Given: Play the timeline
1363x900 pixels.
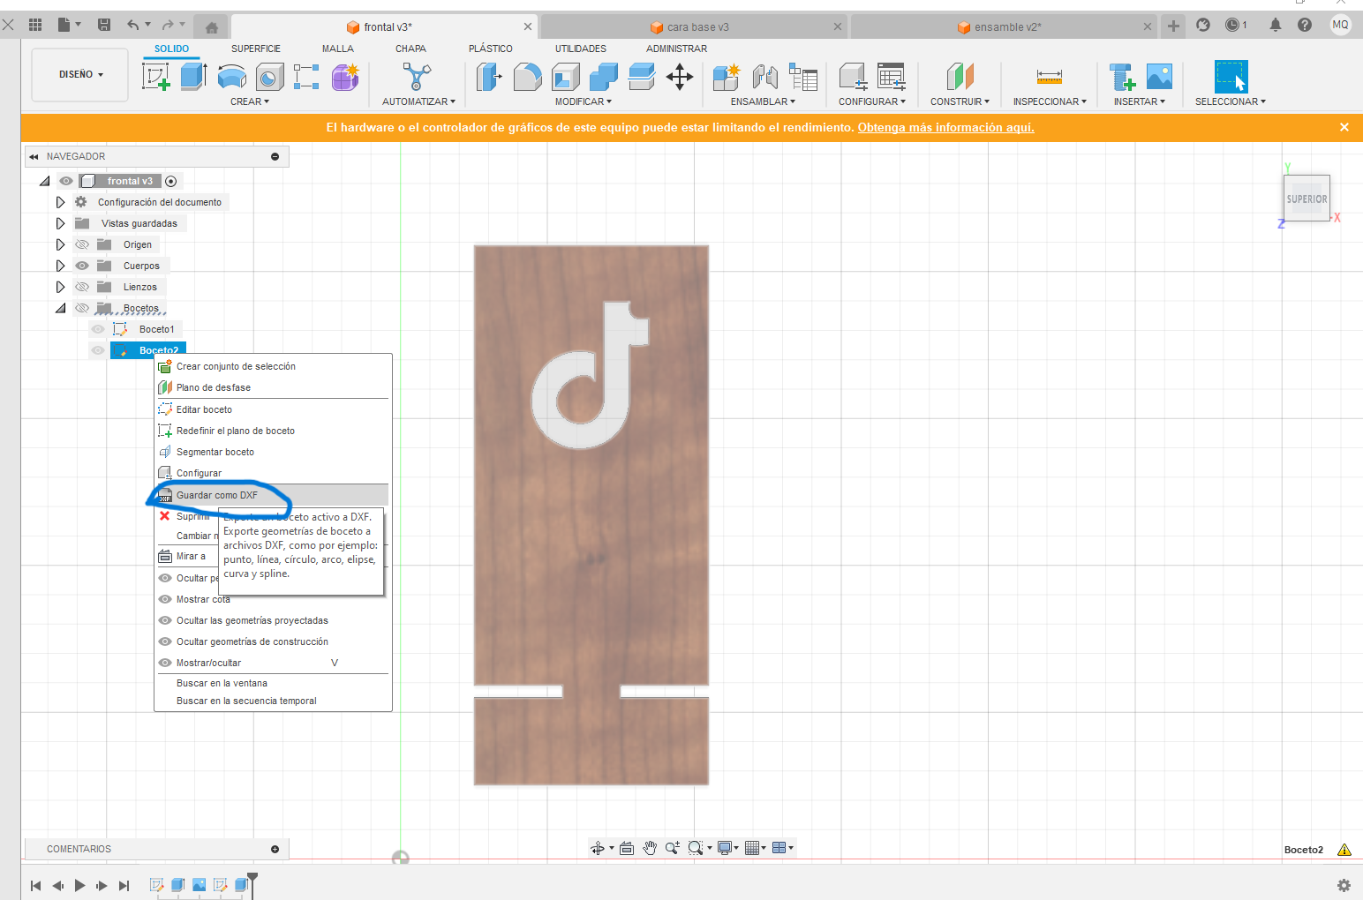Looking at the screenshot, I should pyautogui.click(x=79, y=885).
